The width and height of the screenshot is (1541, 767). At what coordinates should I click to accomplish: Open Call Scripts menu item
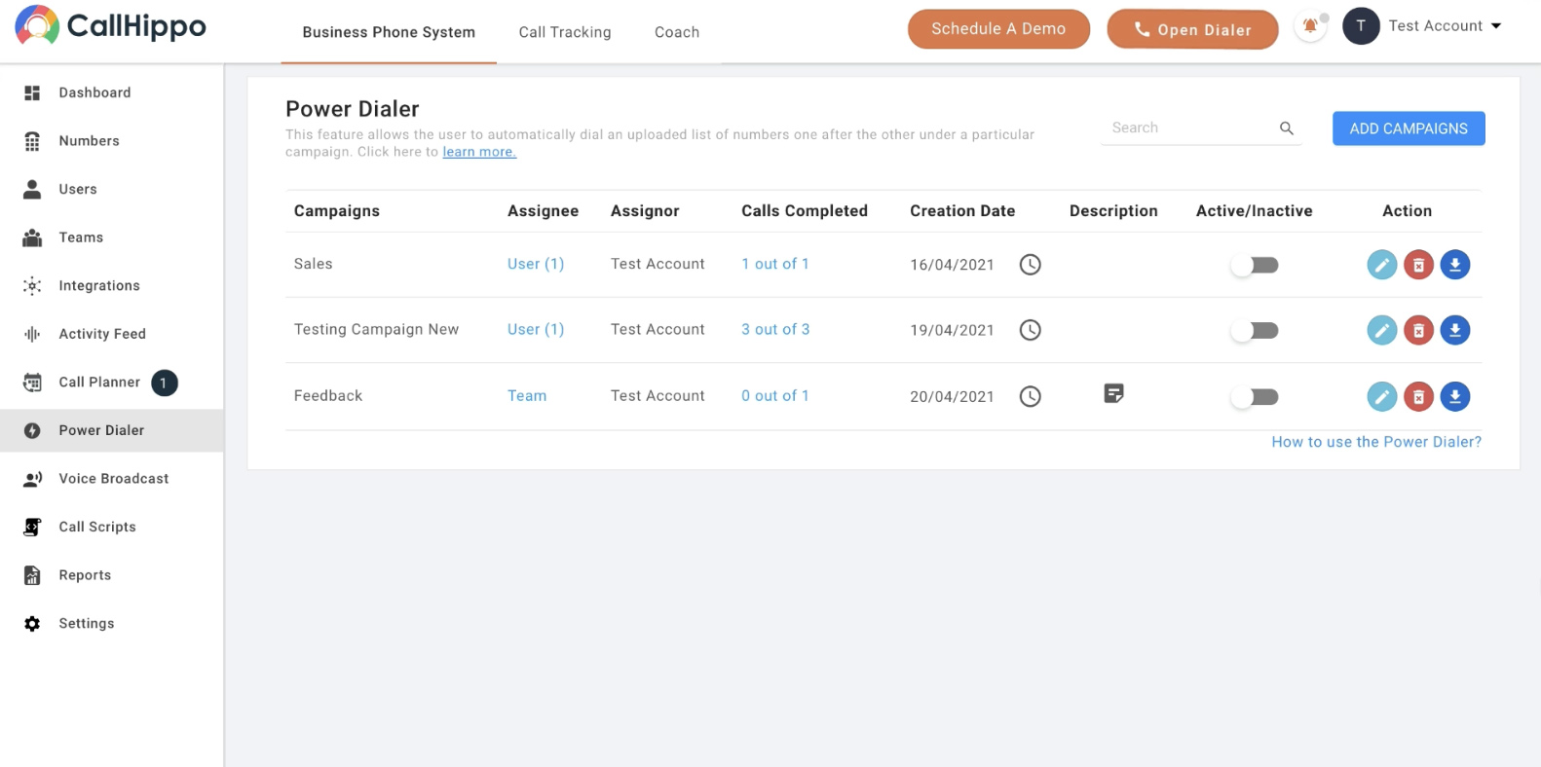click(112, 527)
